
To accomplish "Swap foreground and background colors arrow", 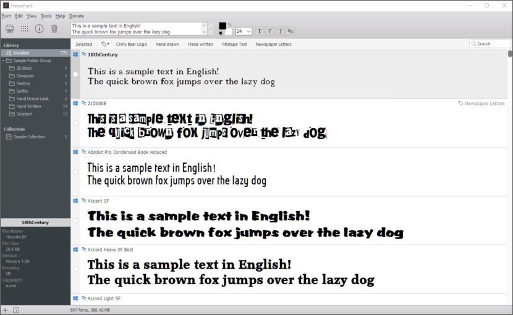I will tap(229, 25).
